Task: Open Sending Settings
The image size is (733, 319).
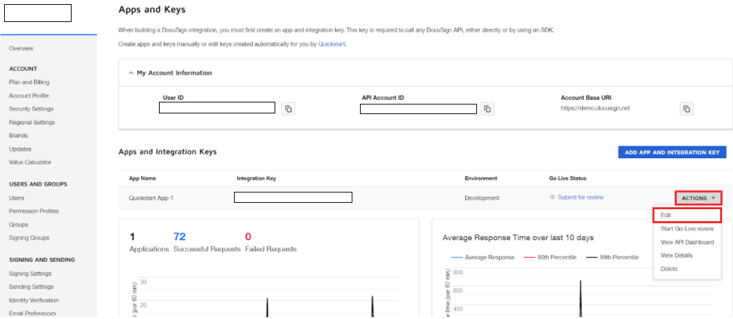Action: click(x=32, y=287)
